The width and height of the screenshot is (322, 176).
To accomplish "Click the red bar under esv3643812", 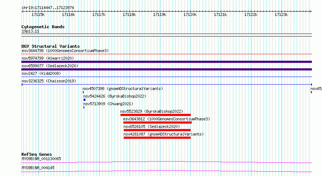I will point(157,123).
